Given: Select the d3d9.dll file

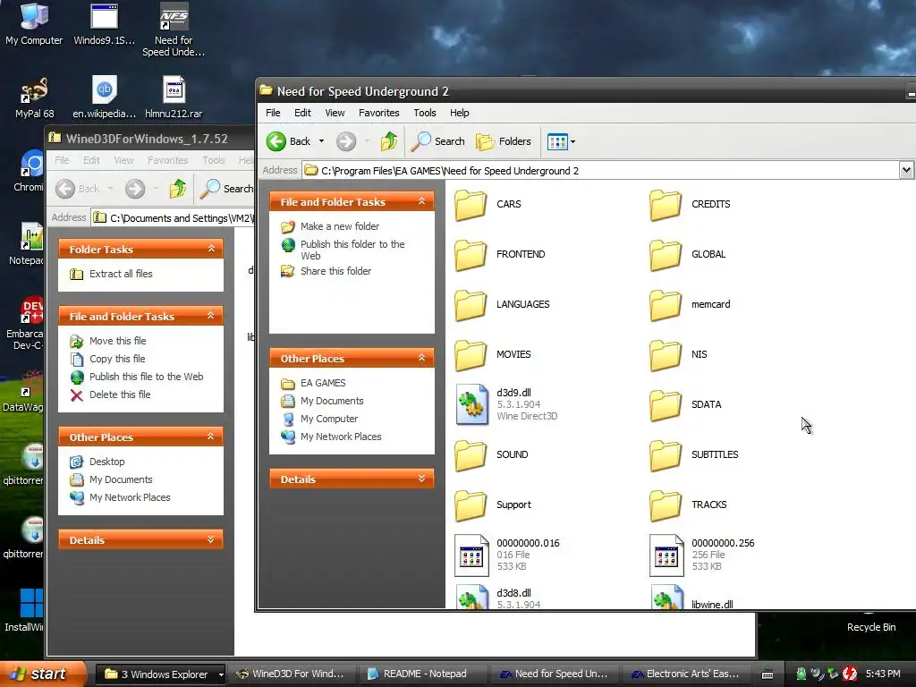Looking at the screenshot, I should click(506, 404).
